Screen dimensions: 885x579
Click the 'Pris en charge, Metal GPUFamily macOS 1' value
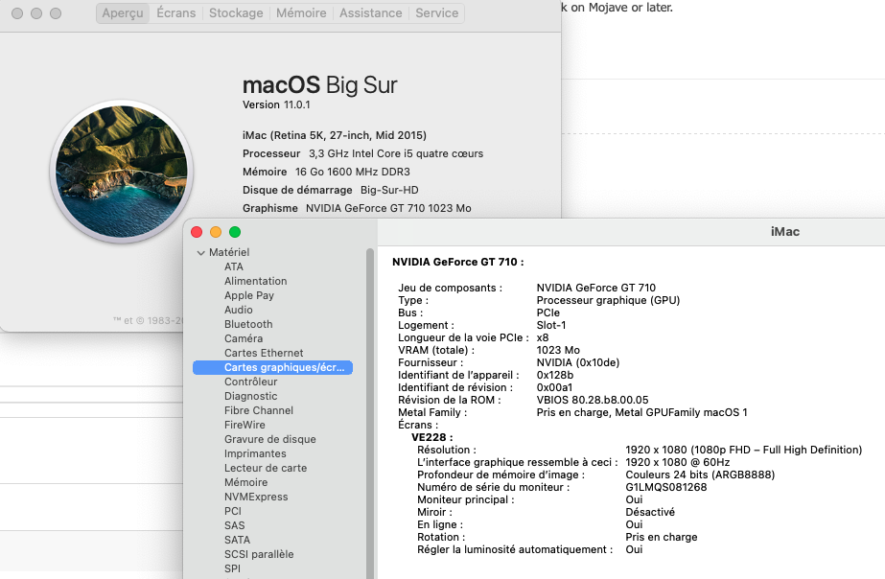click(x=641, y=412)
